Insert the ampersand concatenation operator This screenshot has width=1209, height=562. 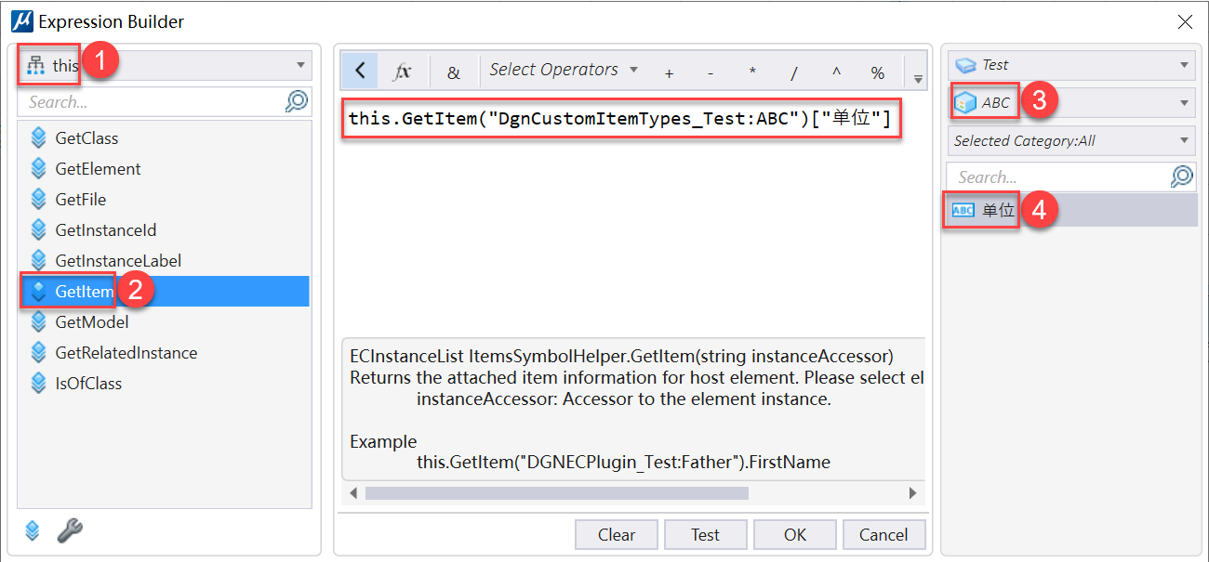pos(453,72)
